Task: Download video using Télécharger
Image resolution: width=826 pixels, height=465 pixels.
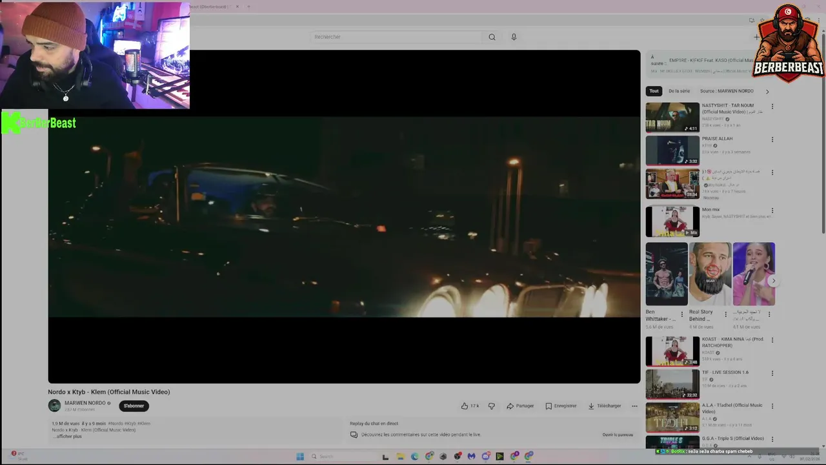Action: (x=605, y=406)
